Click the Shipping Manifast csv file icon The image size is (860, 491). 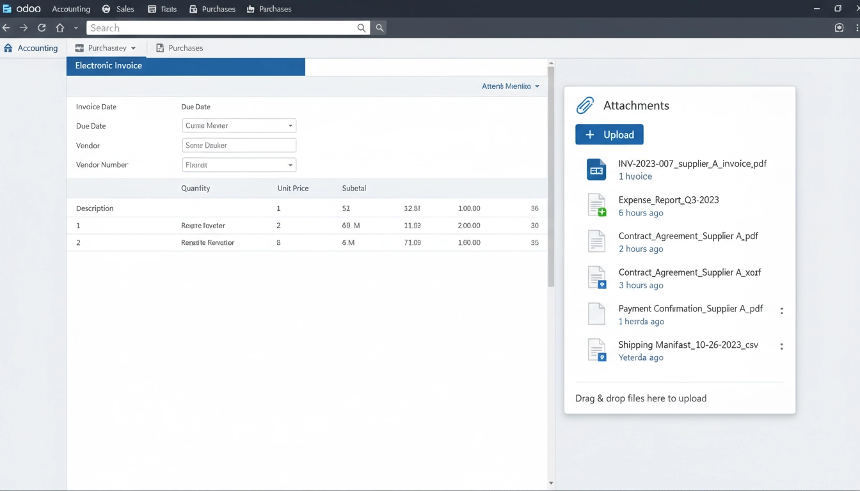coord(596,350)
